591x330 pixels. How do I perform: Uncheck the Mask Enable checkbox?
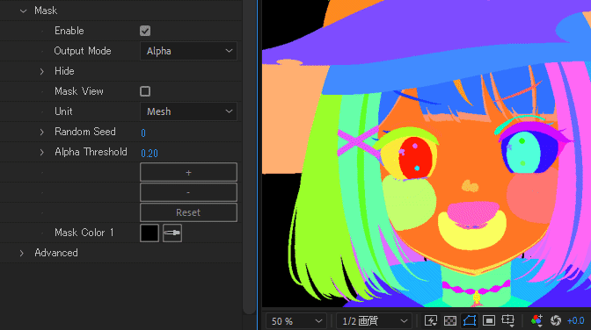coord(145,31)
